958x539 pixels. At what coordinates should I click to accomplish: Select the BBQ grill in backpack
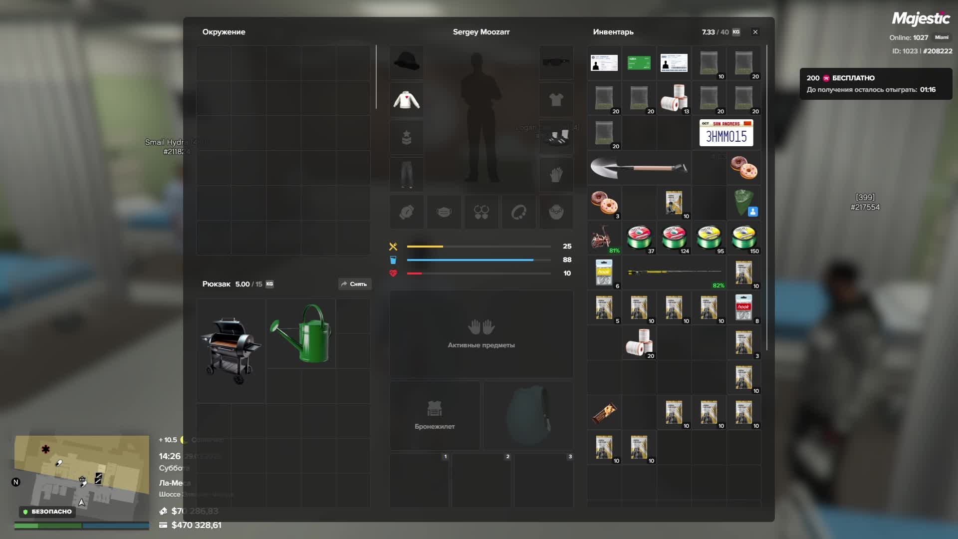coord(231,350)
